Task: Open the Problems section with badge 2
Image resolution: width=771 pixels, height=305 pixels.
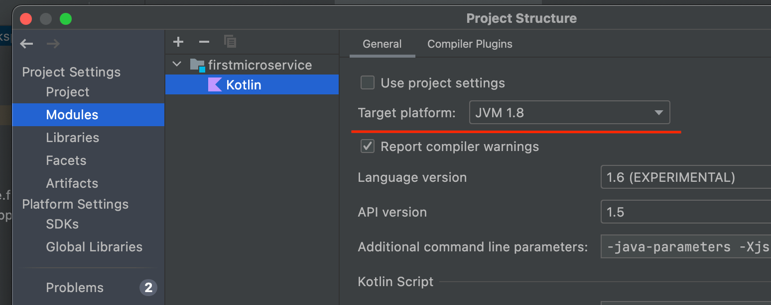Action: [74, 287]
